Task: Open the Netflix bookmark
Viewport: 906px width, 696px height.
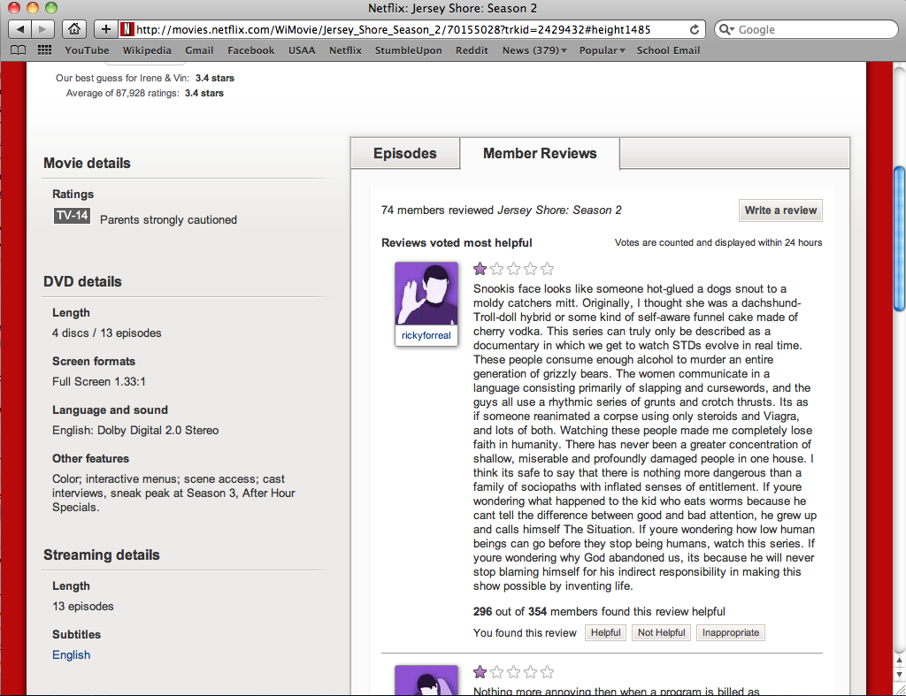Action: (x=345, y=50)
